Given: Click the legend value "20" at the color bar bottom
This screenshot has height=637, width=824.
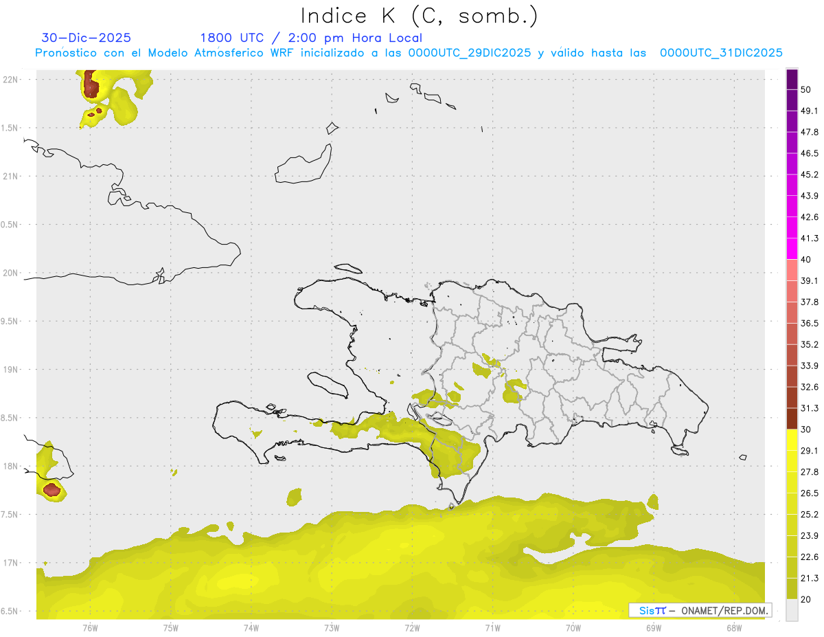Looking at the screenshot, I should click(806, 599).
